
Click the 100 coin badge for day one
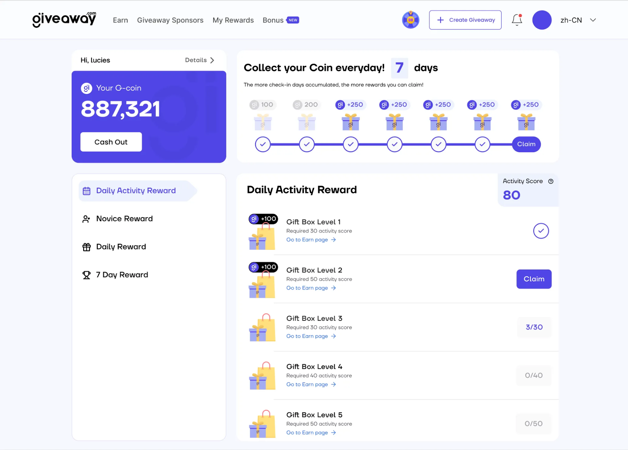point(262,105)
